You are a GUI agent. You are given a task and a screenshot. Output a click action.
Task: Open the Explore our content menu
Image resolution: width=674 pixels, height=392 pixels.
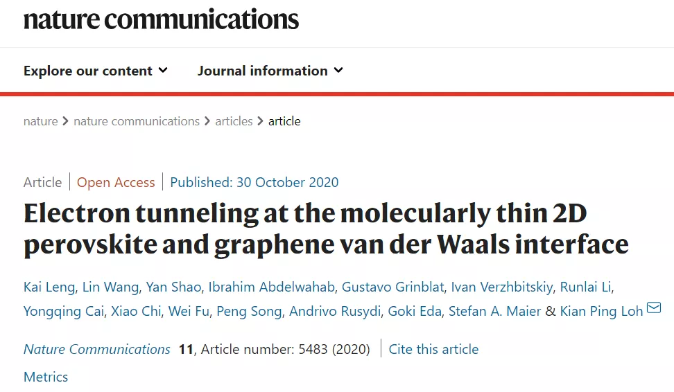[x=96, y=71]
